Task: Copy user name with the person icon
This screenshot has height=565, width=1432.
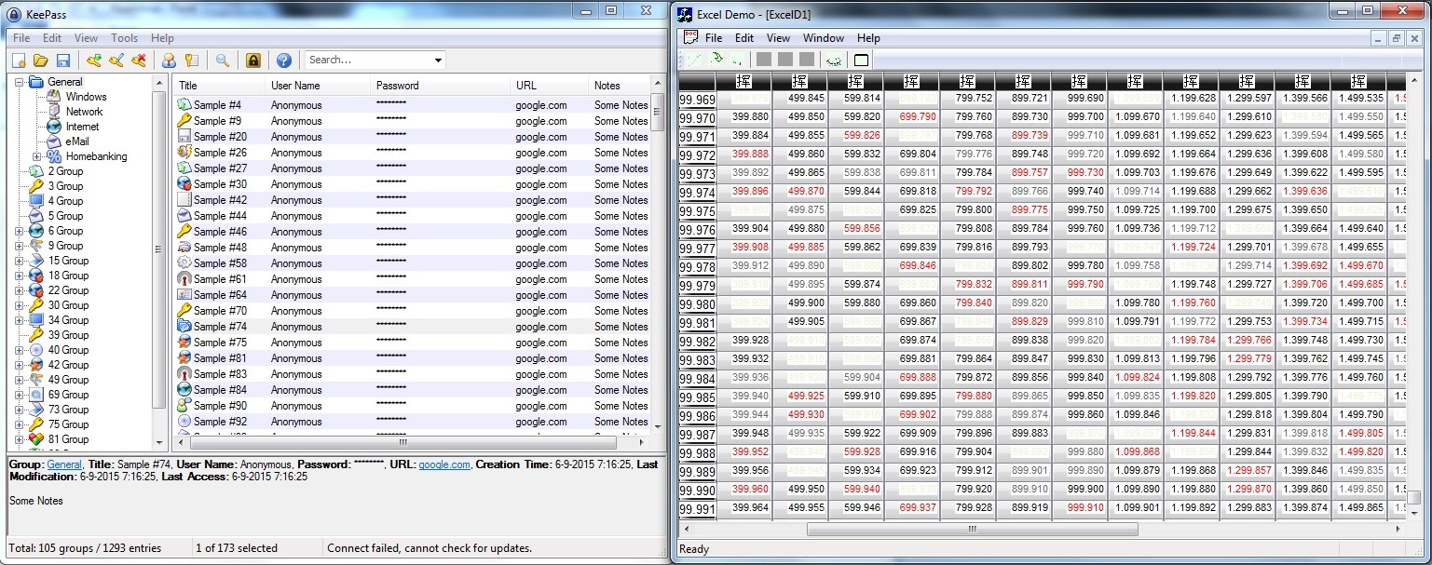Action: 169,61
